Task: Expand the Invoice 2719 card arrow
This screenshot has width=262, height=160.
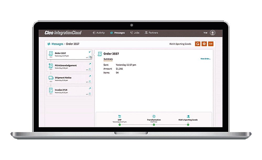Action: 90,88
